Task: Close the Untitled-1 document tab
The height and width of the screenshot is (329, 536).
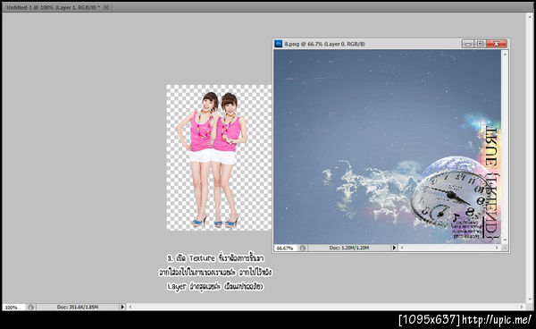Action: (106, 7)
